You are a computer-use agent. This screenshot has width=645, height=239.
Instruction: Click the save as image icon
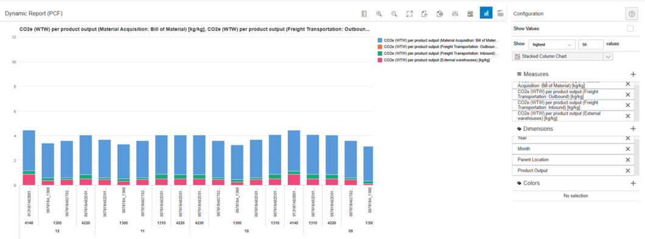pyautogui.click(x=470, y=13)
